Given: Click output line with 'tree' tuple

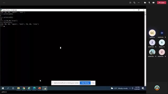Looking at the screenshot, I should coord(19,24).
